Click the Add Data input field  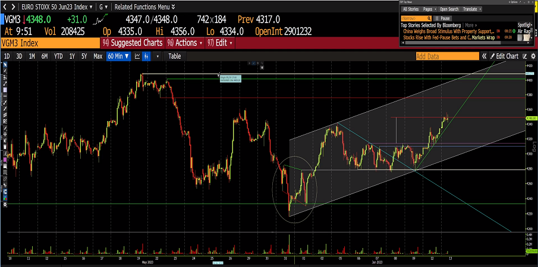pyautogui.click(x=447, y=56)
